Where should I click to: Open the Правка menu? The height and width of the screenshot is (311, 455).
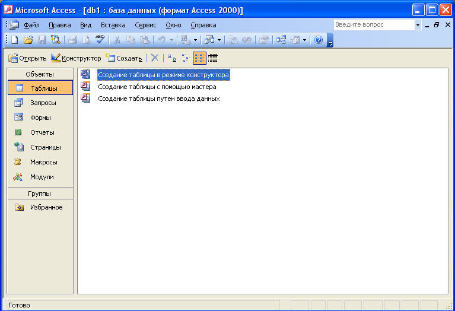(60, 26)
